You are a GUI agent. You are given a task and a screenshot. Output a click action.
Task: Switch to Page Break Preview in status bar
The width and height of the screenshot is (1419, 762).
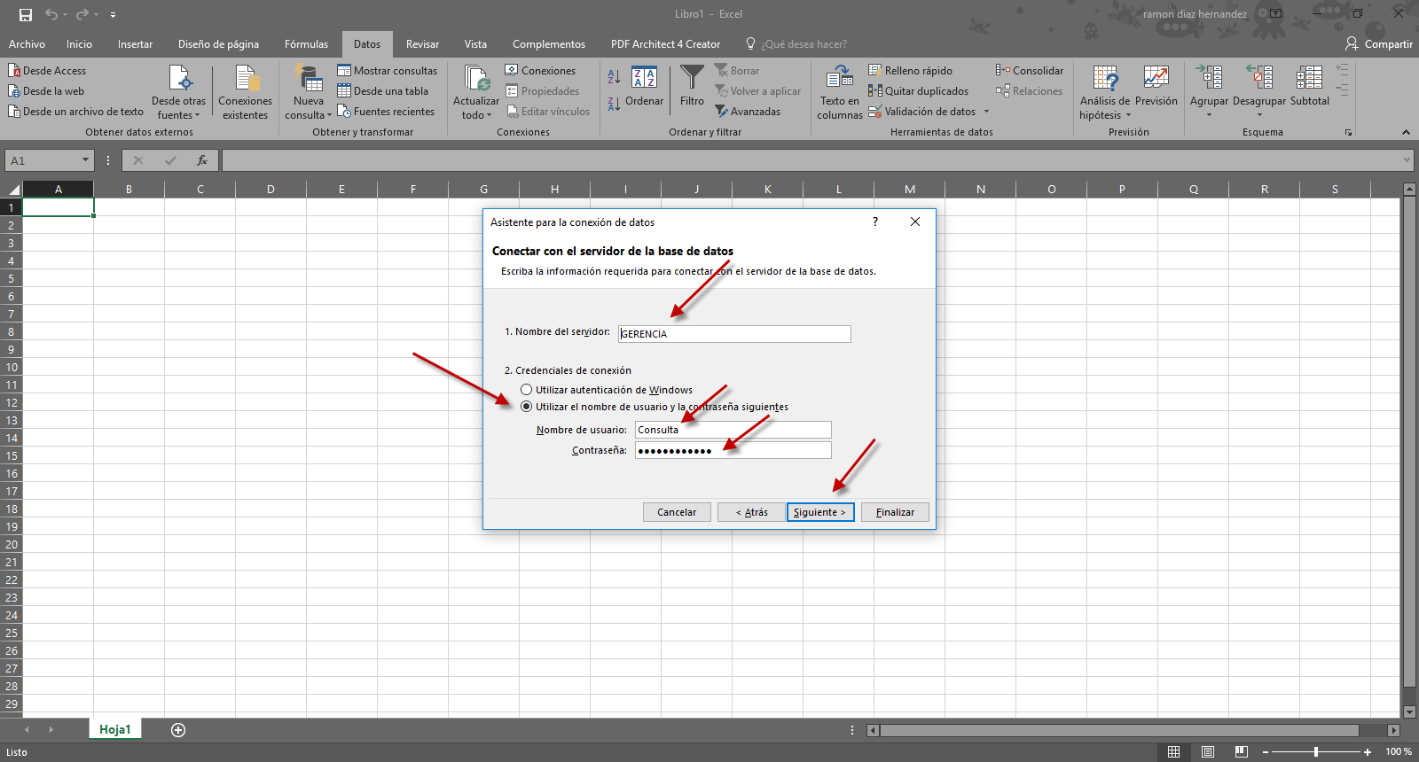tap(1242, 752)
